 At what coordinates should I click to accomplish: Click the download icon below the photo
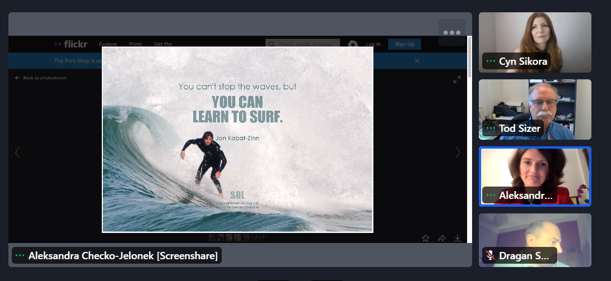[458, 238]
